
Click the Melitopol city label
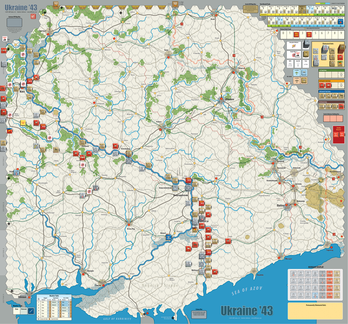pos(195,270)
